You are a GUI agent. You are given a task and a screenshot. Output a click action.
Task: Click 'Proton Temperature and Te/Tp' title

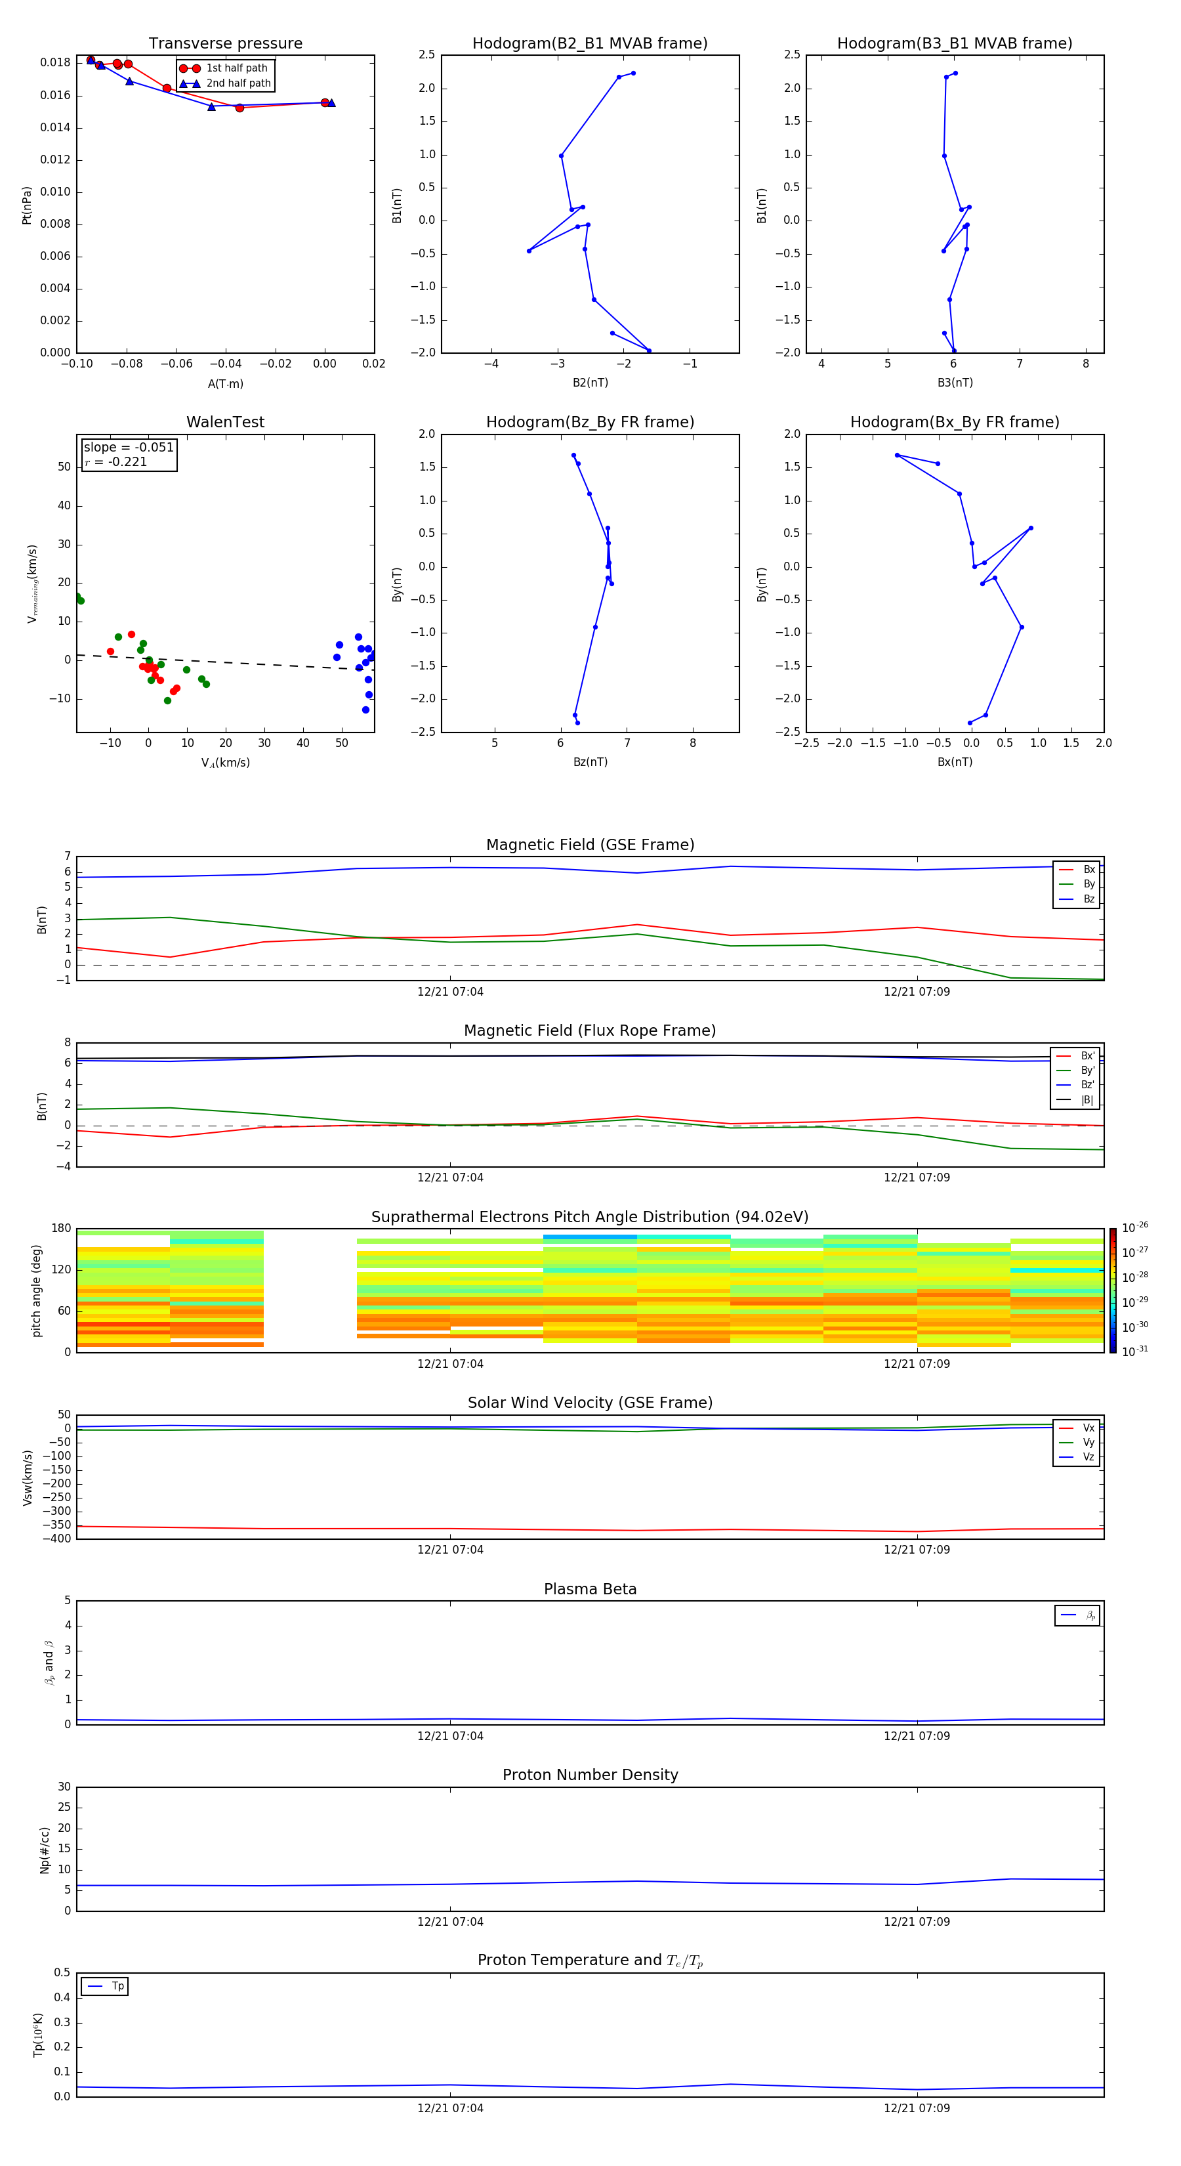pos(590,1961)
